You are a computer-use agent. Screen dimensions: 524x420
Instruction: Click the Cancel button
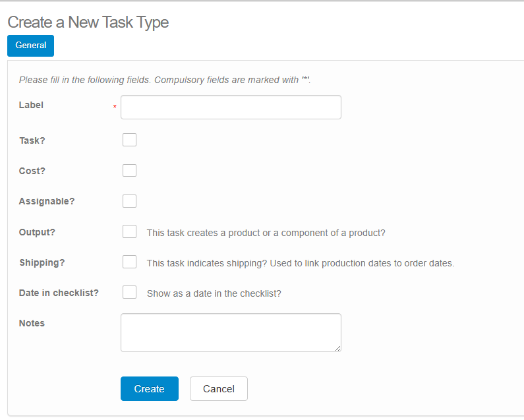pos(218,389)
